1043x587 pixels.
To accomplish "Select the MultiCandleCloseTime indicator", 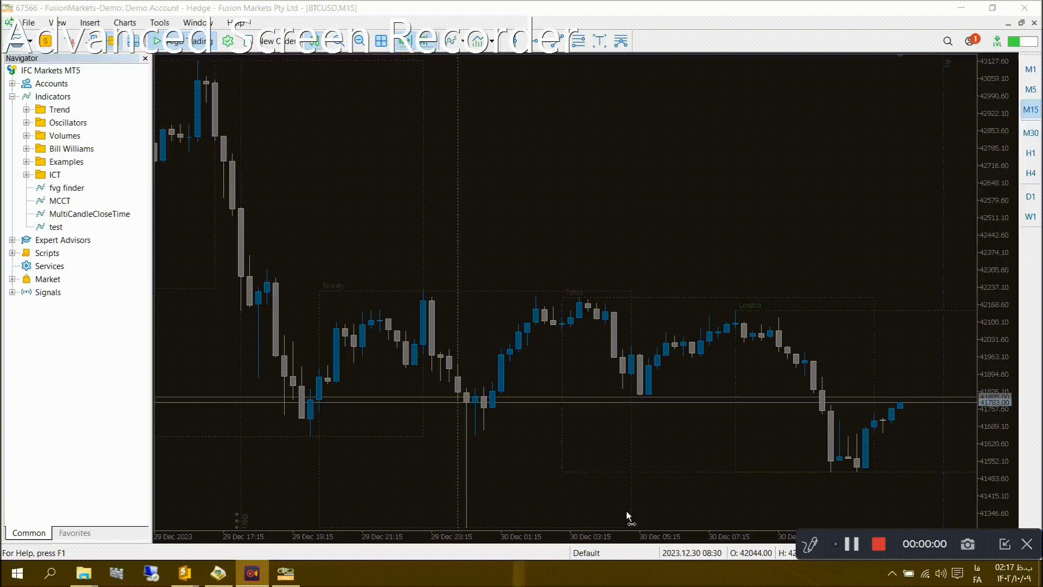I will pyautogui.click(x=90, y=214).
